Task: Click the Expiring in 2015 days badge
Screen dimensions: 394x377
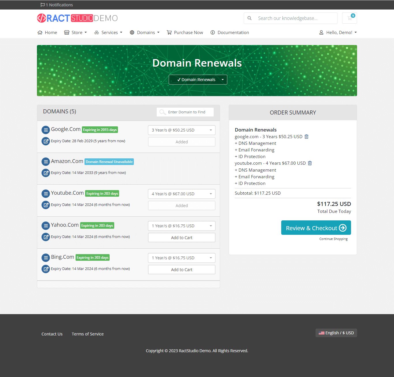Action: click(x=100, y=130)
